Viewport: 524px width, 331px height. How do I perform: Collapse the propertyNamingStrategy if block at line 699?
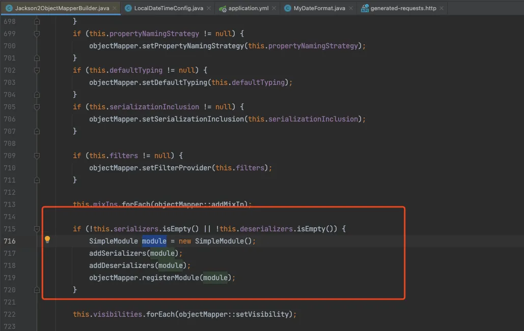click(37, 34)
